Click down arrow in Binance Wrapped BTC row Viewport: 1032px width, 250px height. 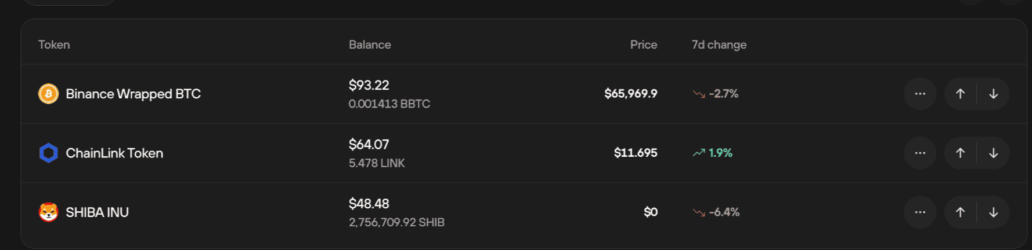click(993, 94)
